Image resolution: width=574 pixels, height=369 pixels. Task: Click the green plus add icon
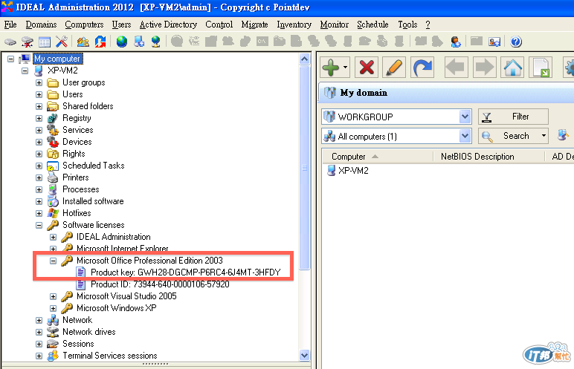[331, 68]
